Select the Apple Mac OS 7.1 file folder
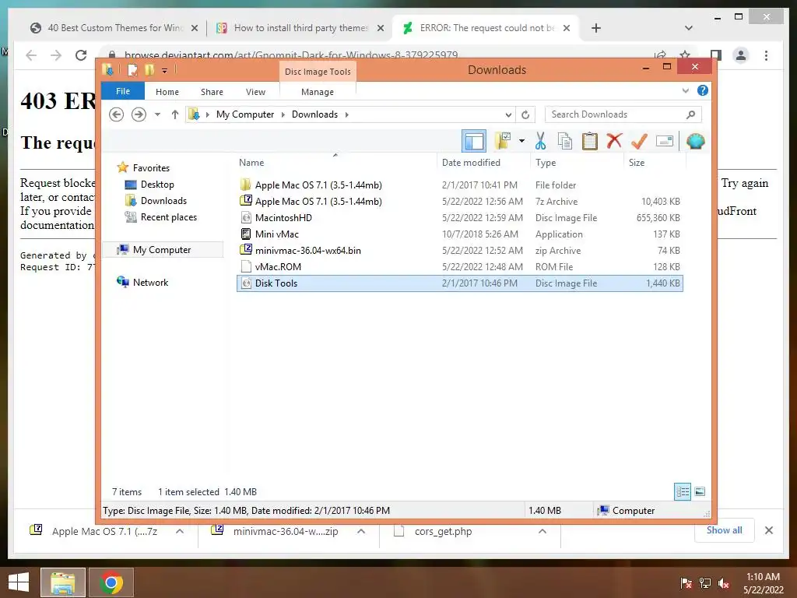The width and height of the screenshot is (797, 598). point(459,185)
